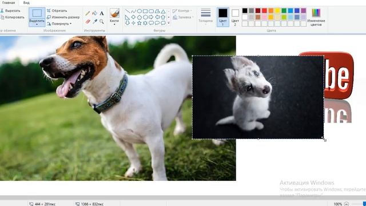Choose the Right triangle shape
The image size is (366, 206).
127,17
